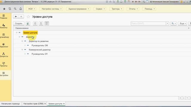Open the Проекты section in sidebar

coord(4,64)
